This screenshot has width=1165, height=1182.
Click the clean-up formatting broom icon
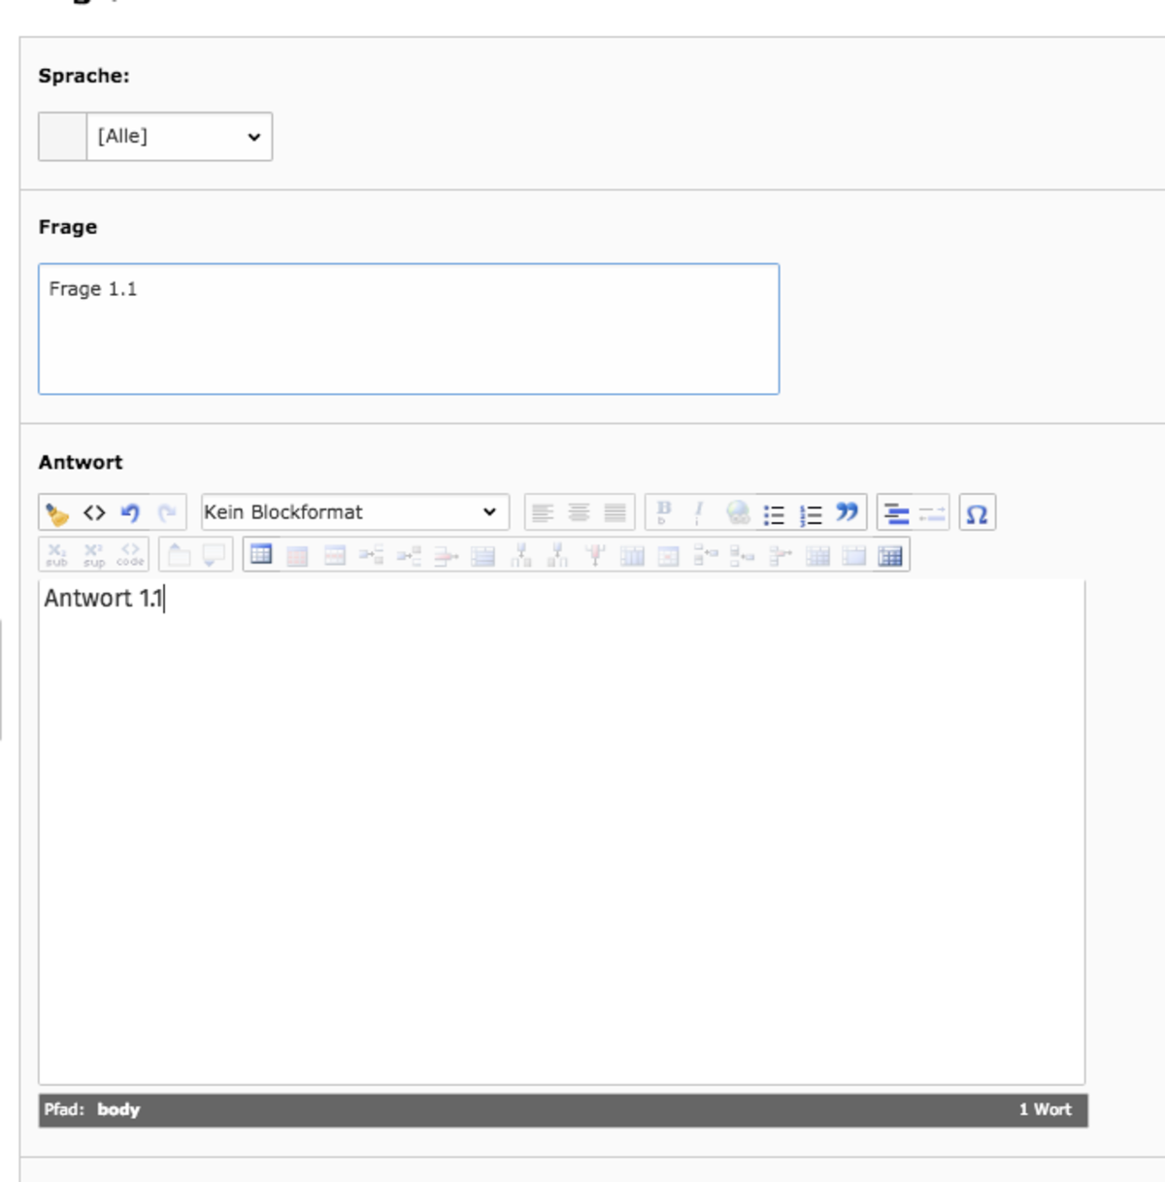[x=57, y=513]
